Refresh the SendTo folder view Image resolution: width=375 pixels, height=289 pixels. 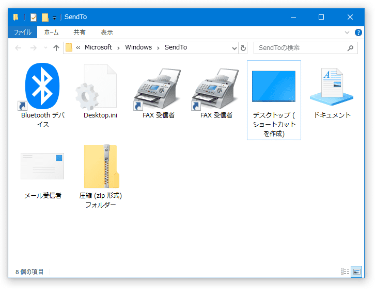tap(243, 48)
